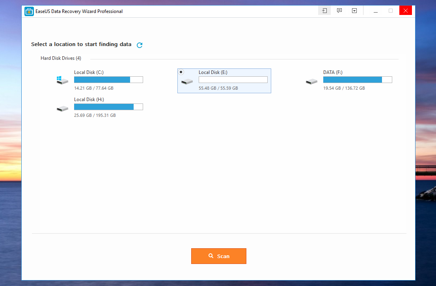
Task: Minimize the EaseUS window
Action: point(376,11)
